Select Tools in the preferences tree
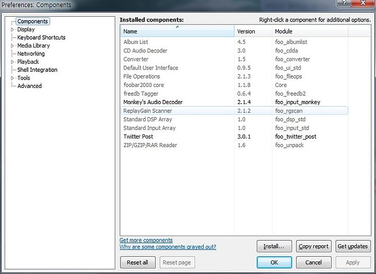 pos(23,78)
